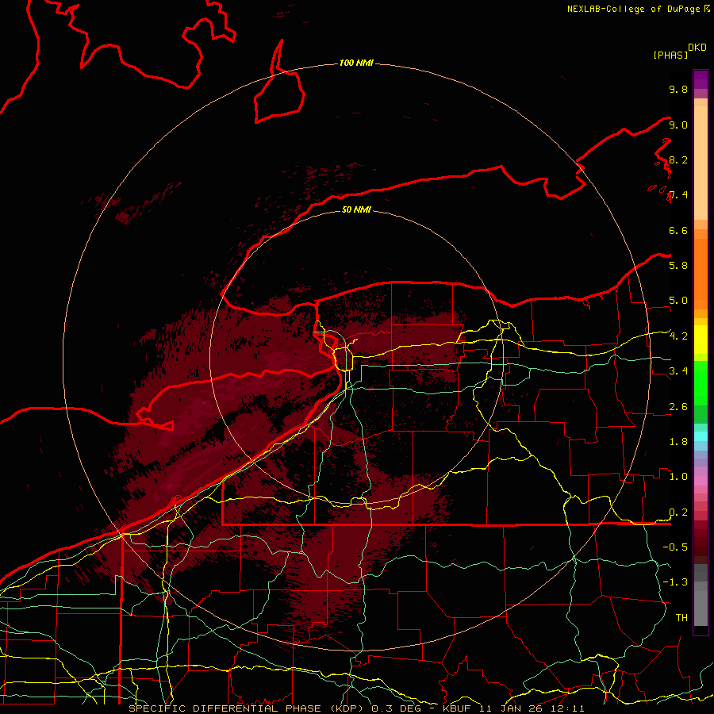This screenshot has height=714, width=714.
Task: Click the 9.0 color scale value
Action: click(x=678, y=125)
